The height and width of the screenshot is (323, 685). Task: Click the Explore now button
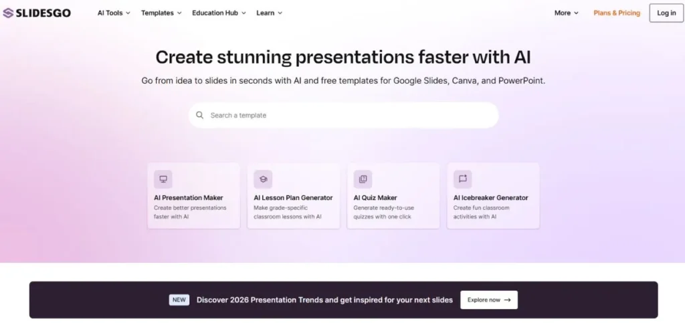489,300
